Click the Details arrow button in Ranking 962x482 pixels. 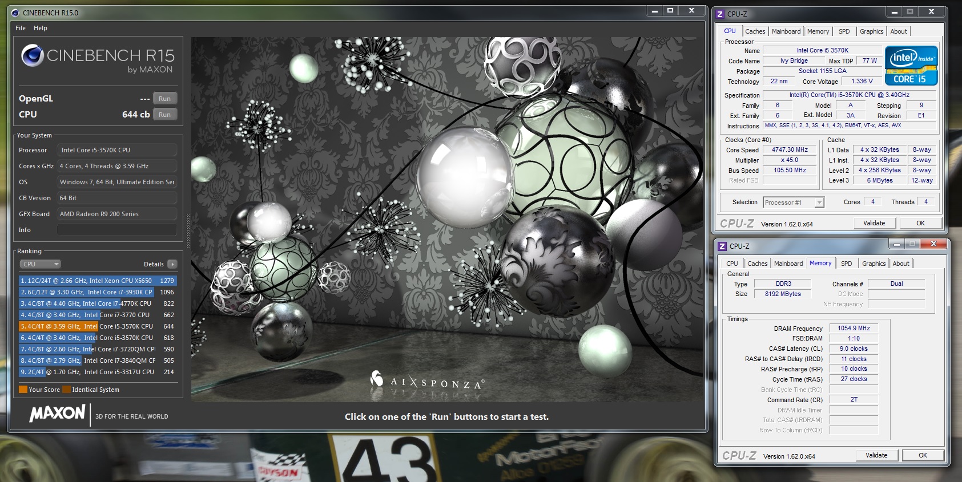coord(172,264)
